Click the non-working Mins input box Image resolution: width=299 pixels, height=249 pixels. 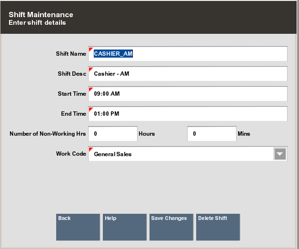212,134
